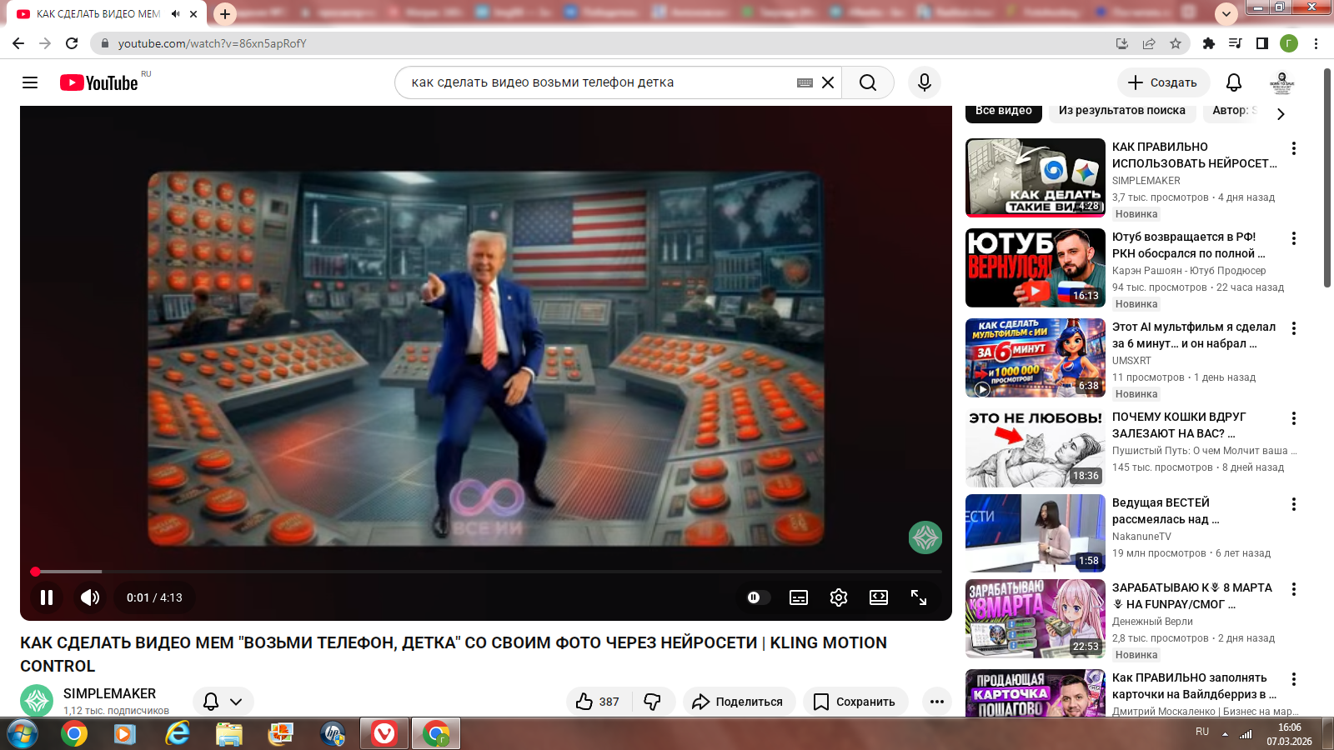This screenshot has height=750, width=1334.
Task: Open Ведущая ВЕСТЕЙ рассмеялась video title
Action: click(1166, 511)
